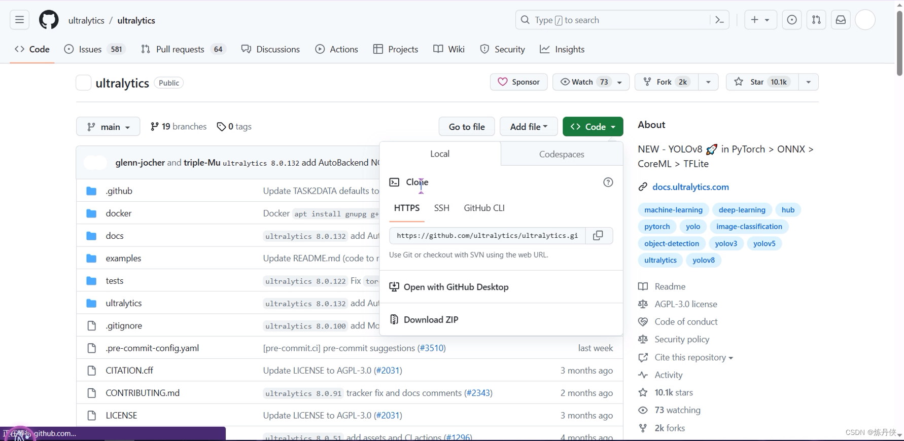Viewport: 904px width, 441px height.
Task: Fork the repository with Fork button
Action: pos(667,82)
